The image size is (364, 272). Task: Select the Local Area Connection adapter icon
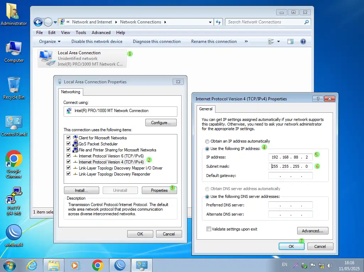point(47,59)
